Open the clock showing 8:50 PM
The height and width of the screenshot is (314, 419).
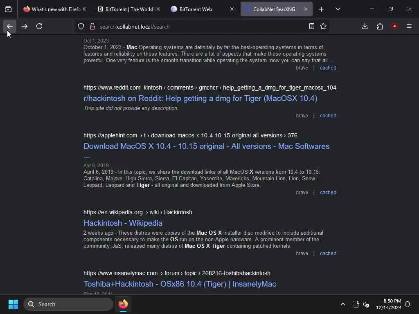pyautogui.click(x=389, y=304)
